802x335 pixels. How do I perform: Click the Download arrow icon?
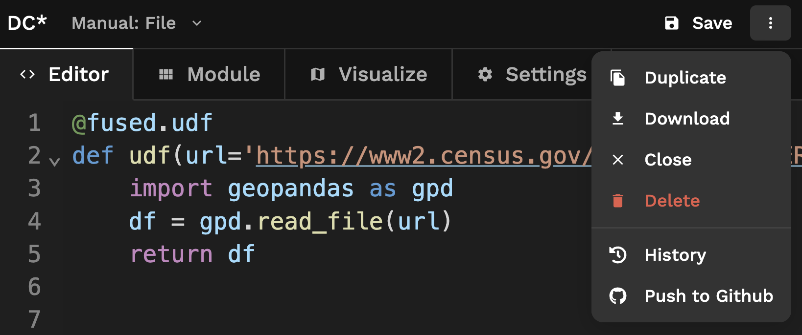point(618,119)
